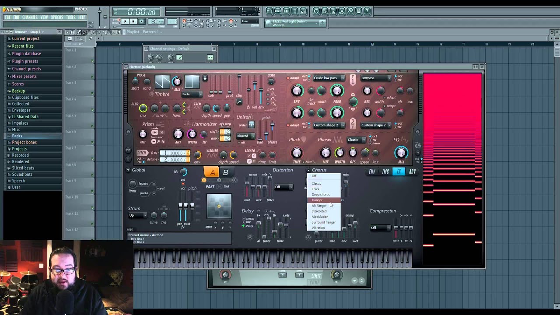Select part A in Harmor
Image resolution: width=560 pixels, height=315 pixels.
(212, 172)
